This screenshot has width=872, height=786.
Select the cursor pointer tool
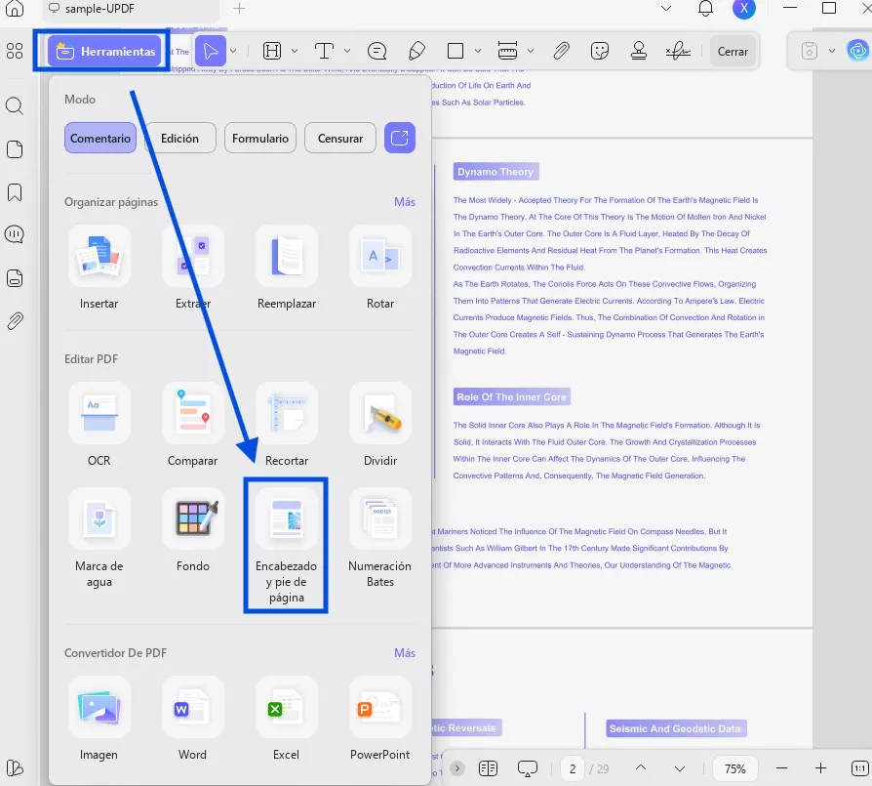coord(211,51)
